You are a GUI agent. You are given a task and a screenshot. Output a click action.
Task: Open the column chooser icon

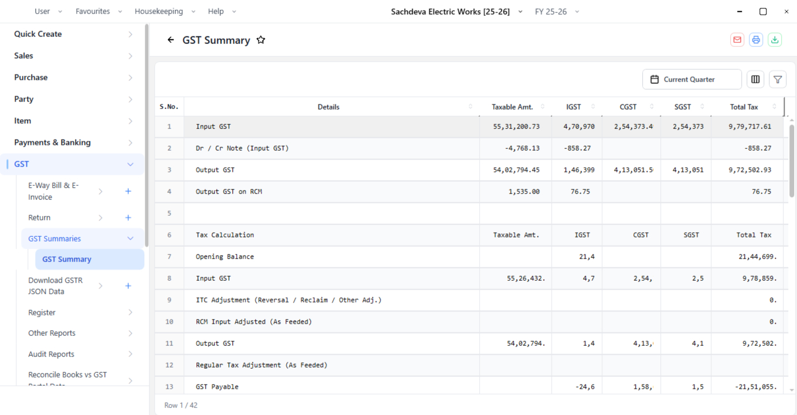[755, 79]
